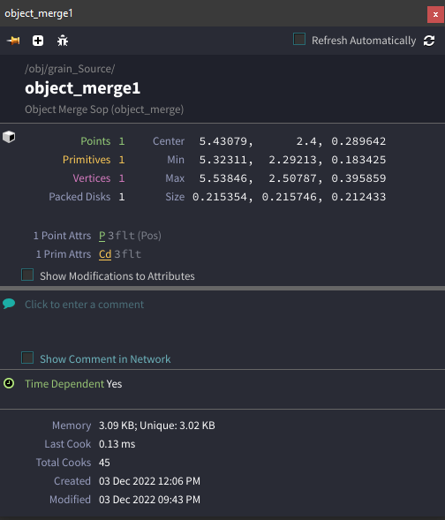445x520 pixels.
Task: Click the Vertices count label
Action: [x=92, y=178]
